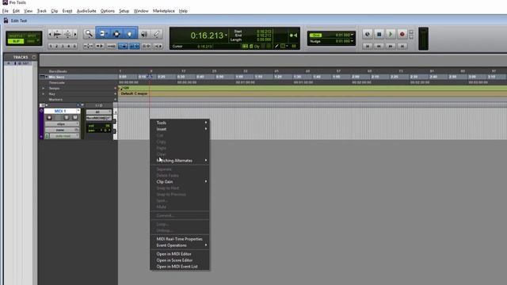Select the Grabber hand tool
507x285 pixels.
tap(130, 33)
